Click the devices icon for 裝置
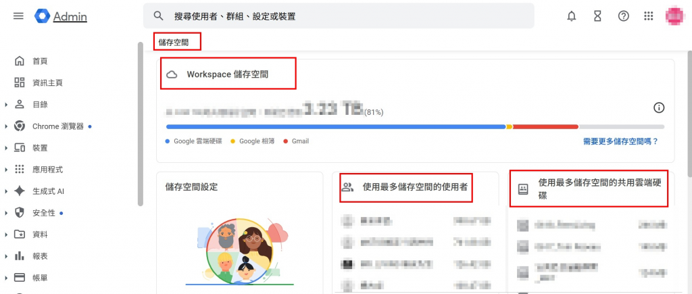The height and width of the screenshot is (294, 692). coord(20,148)
